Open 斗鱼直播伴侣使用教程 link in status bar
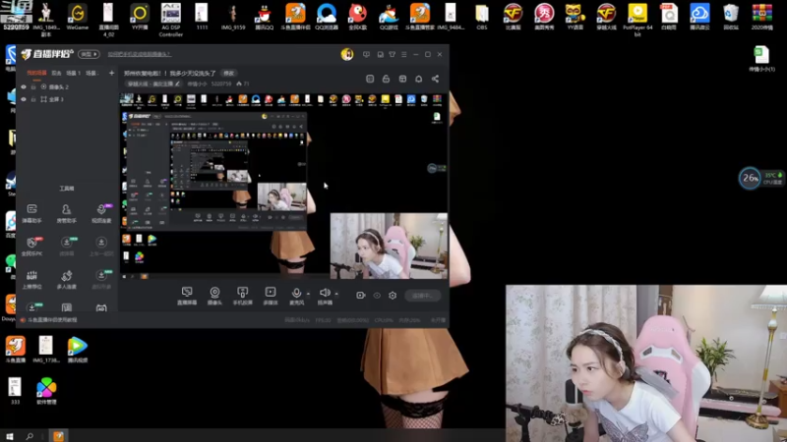Viewport: 787px width, 442px height. point(52,320)
